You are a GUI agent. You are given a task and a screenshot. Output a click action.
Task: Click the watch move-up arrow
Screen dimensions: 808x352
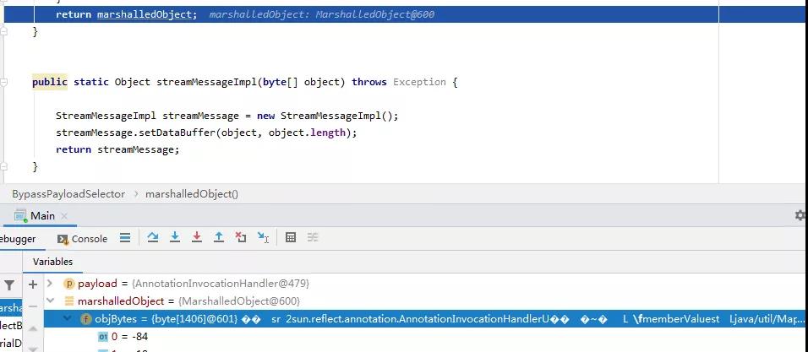33,328
